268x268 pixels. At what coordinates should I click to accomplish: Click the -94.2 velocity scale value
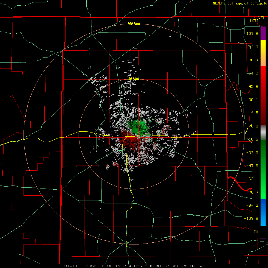coord(252,205)
